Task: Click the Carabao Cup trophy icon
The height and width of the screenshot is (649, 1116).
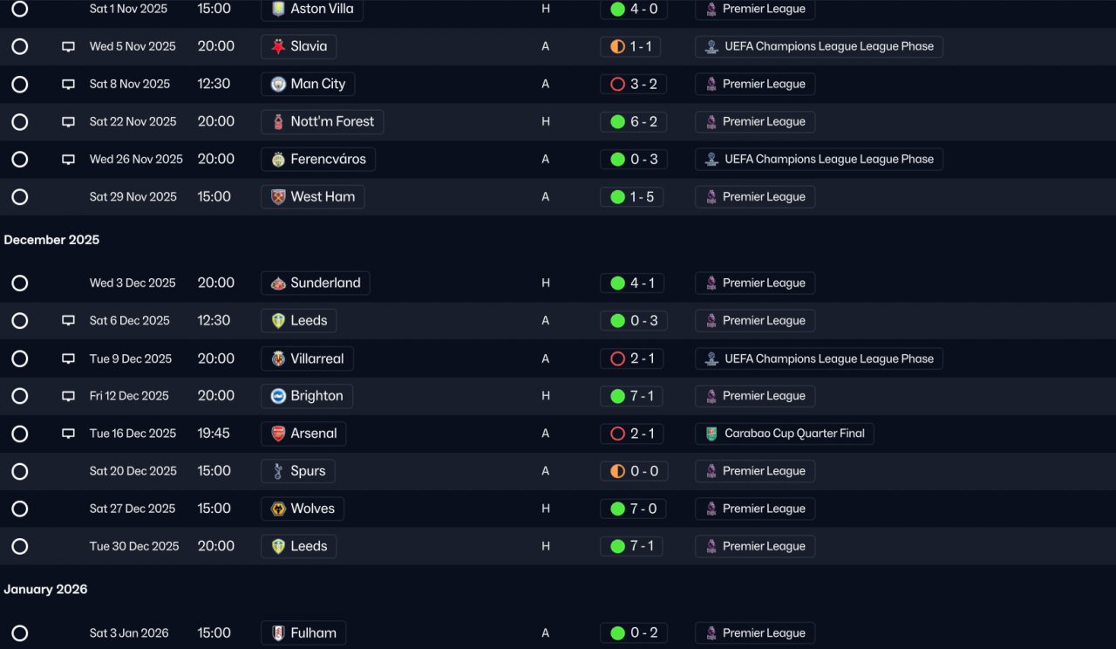Action: tap(711, 434)
